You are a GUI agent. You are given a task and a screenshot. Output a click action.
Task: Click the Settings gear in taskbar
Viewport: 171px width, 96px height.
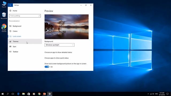pos(50,94)
